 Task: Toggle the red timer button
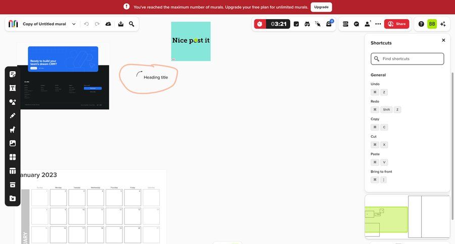[260, 24]
